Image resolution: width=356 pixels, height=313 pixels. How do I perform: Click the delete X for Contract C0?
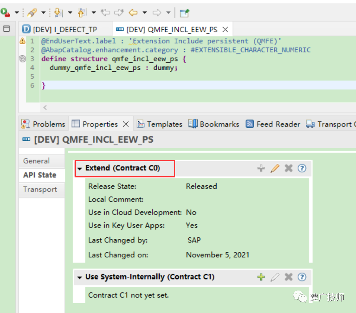(x=289, y=168)
